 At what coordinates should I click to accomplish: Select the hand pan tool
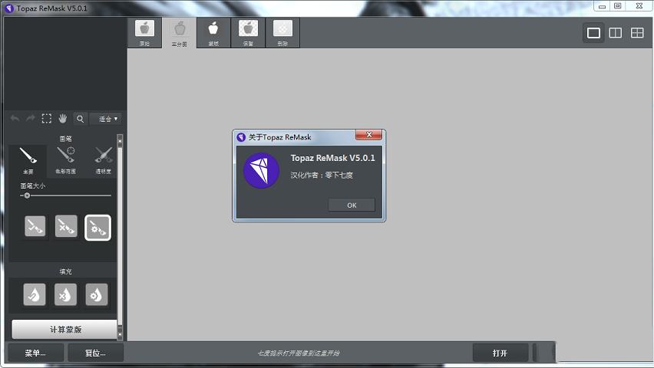[x=63, y=119]
